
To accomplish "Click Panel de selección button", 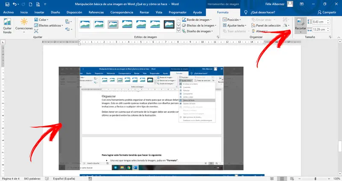I will pos(266,26).
